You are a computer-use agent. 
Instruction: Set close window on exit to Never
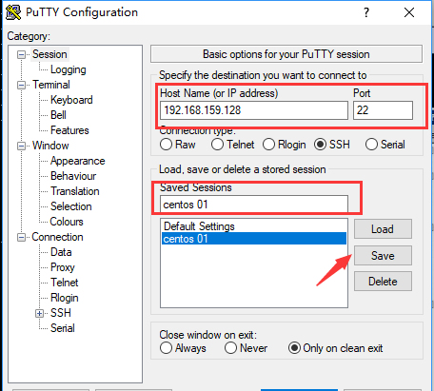pos(230,348)
